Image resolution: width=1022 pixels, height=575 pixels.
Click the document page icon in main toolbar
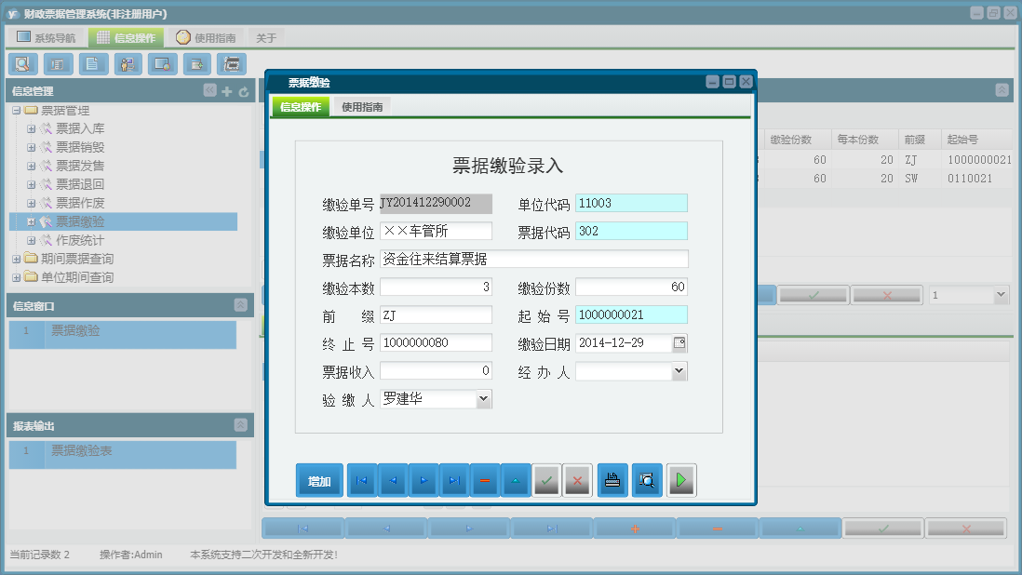[x=92, y=64]
